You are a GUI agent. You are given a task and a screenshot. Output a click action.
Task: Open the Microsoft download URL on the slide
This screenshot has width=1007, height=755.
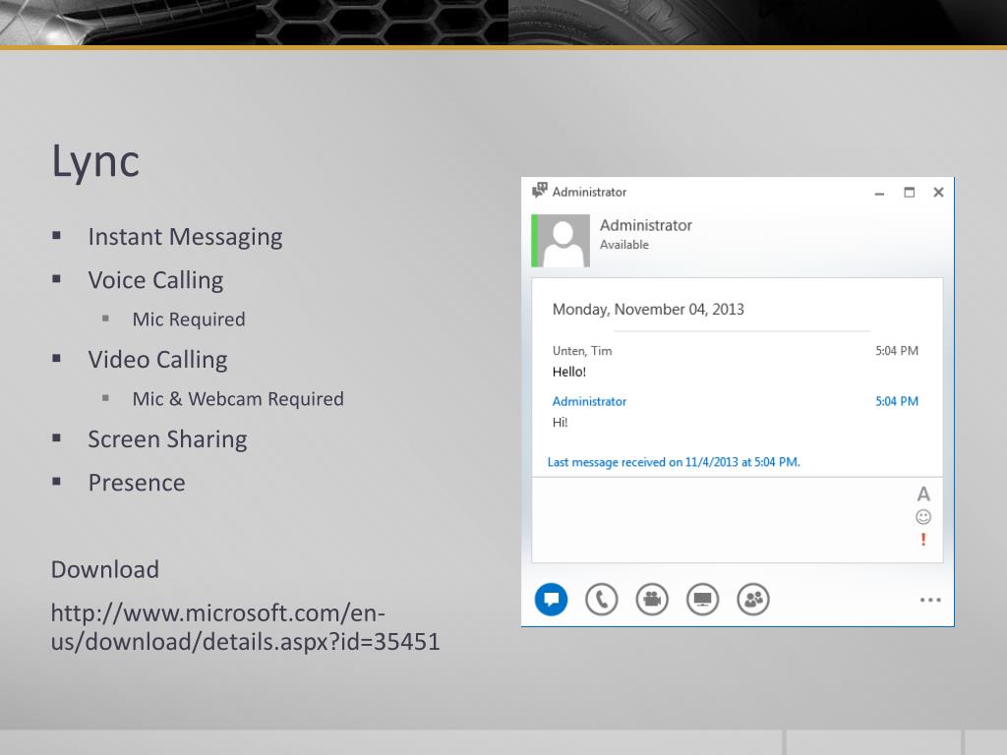pyautogui.click(x=245, y=627)
